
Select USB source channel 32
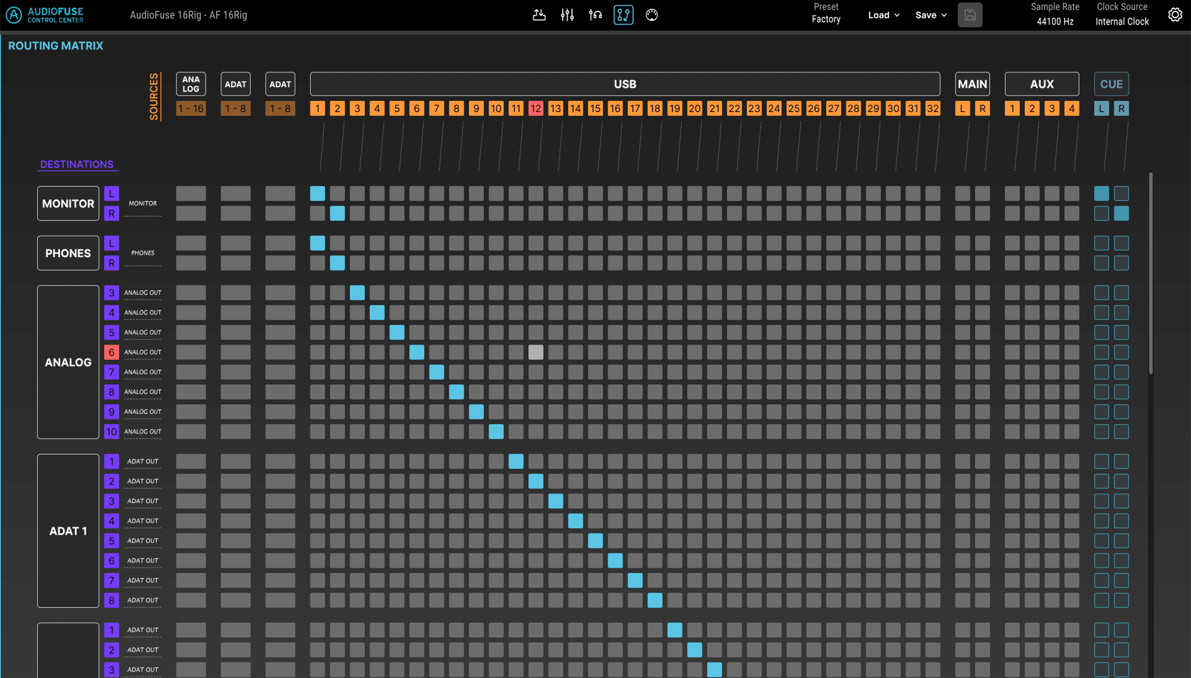932,108
